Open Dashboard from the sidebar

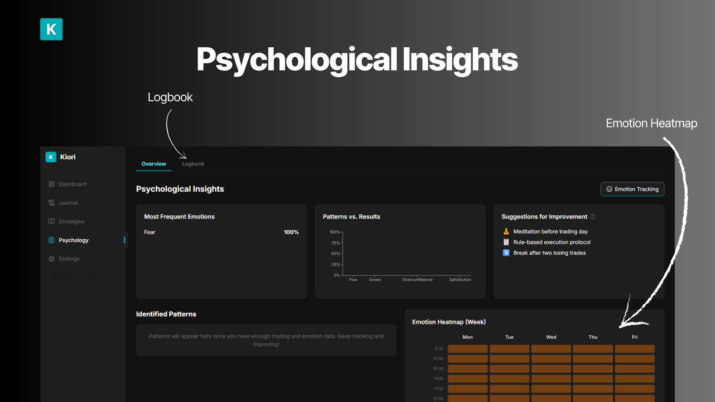(x=72, y=184)
